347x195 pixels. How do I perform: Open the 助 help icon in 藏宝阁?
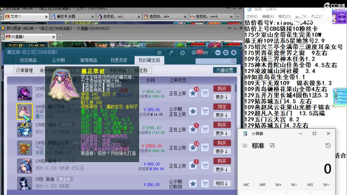[159, 53]
